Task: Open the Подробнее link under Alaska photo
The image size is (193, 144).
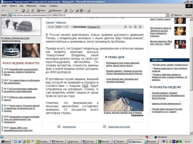Action: click(137, 115)
